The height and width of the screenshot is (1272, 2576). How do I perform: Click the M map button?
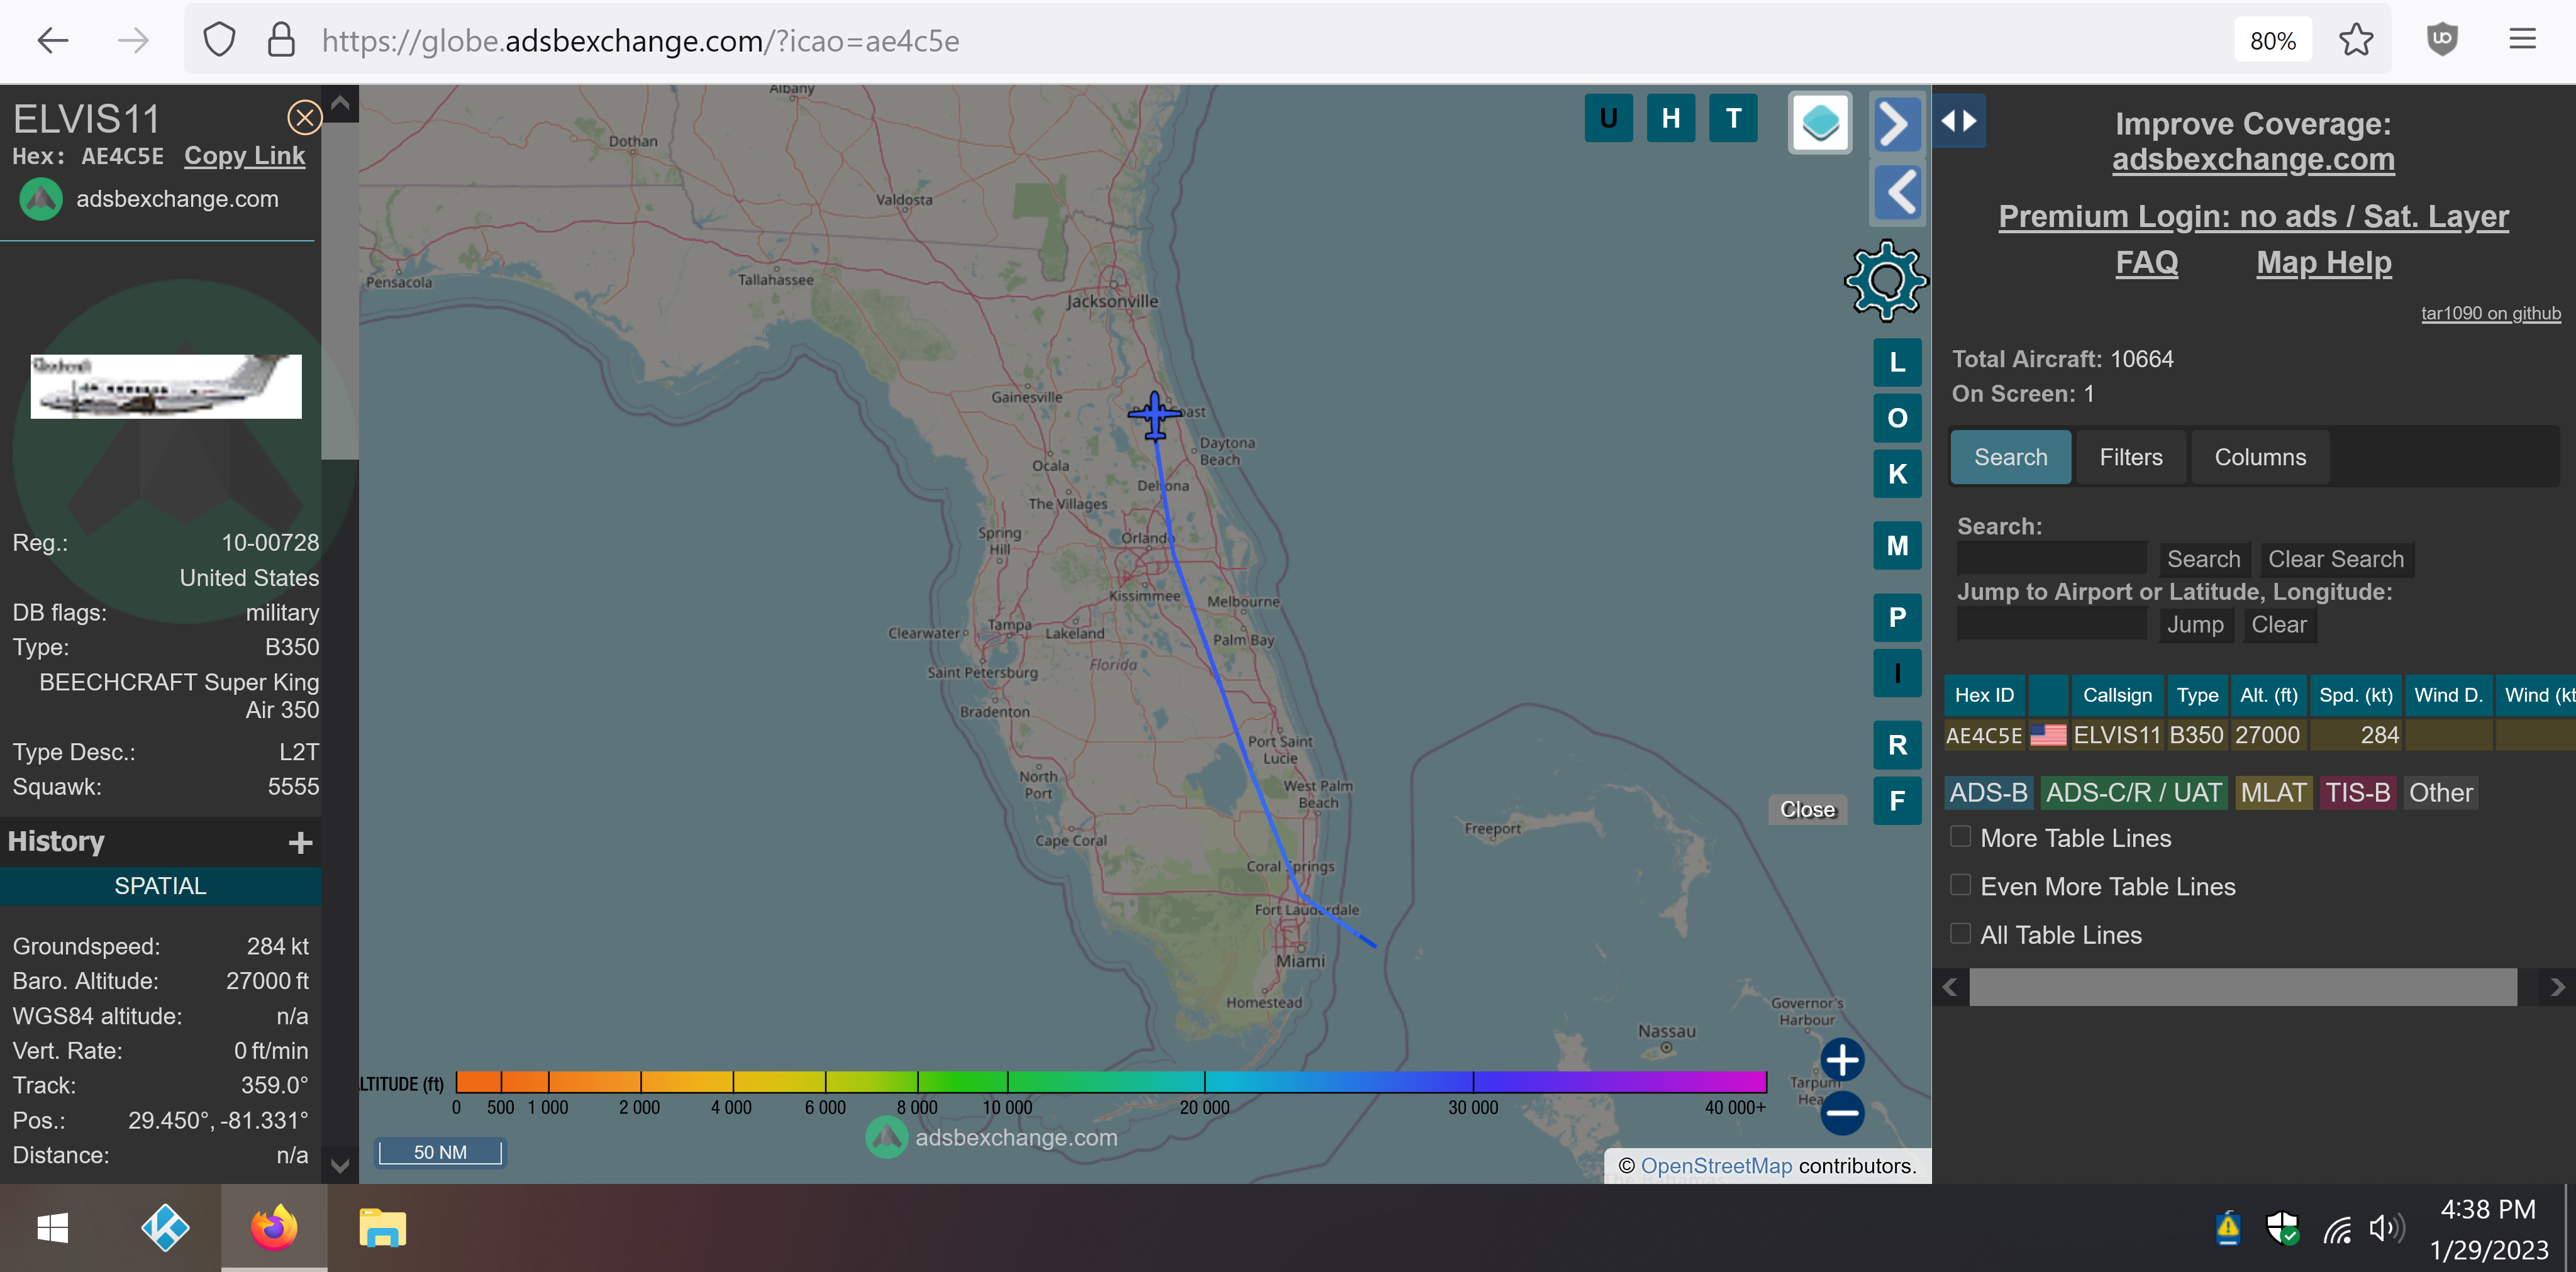[1896, 546]
